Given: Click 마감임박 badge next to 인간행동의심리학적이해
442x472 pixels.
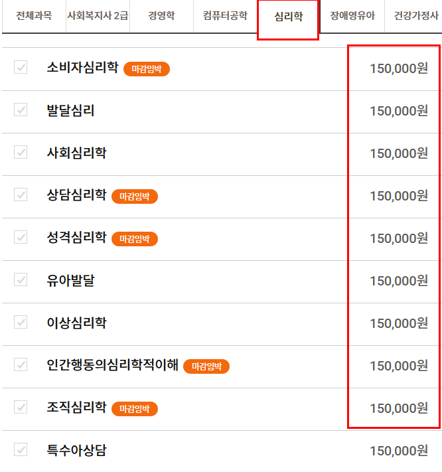Looking at the screenshot, I should click(x=206, y=366).
